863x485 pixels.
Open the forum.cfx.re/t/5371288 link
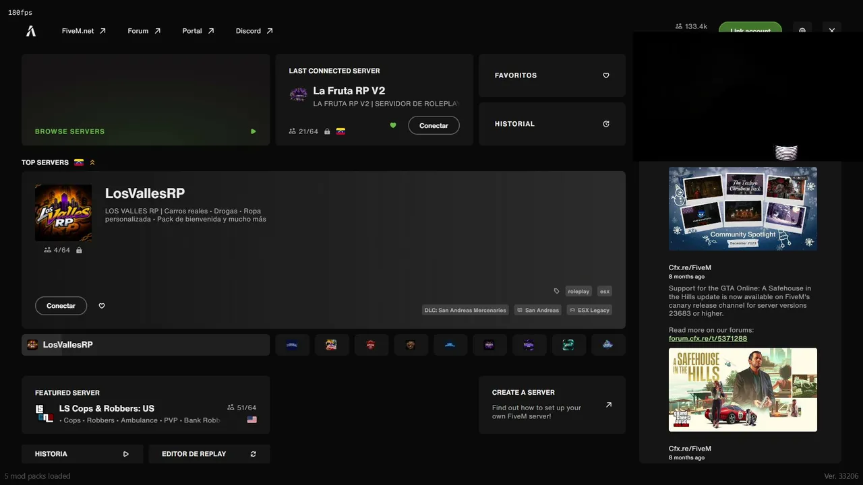point(708,339)
